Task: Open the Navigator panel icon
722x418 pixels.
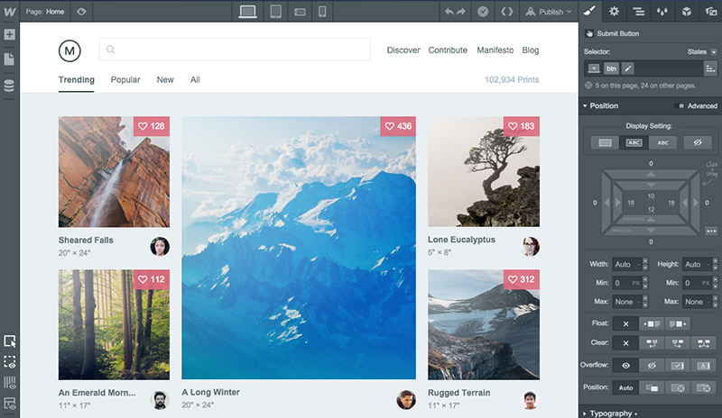Action: (x=638, y=12)
